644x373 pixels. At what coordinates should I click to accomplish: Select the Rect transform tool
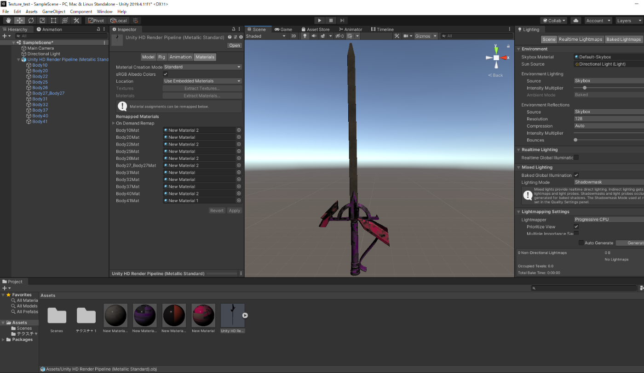53,21
